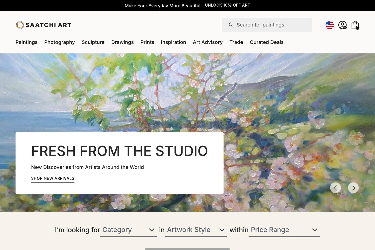Expand the Artwork Style dropdown

pos(196,230)
